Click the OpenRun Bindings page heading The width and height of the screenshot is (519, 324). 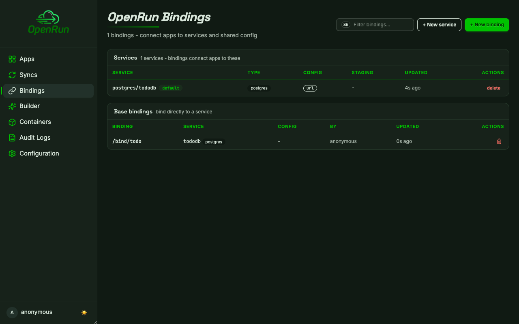pyautogui.click(x=159, y=17)
